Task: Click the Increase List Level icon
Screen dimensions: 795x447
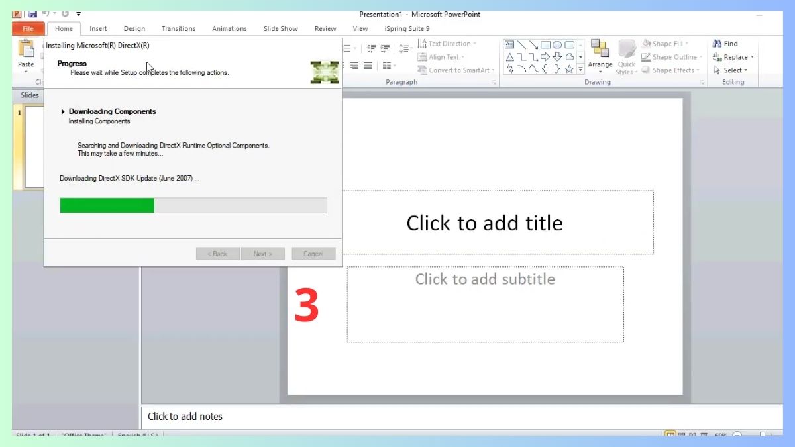Action: coord(385,48)
